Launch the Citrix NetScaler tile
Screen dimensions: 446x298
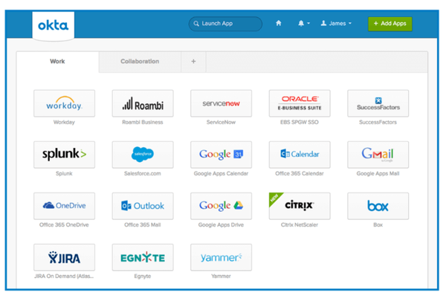click(300, 206)
